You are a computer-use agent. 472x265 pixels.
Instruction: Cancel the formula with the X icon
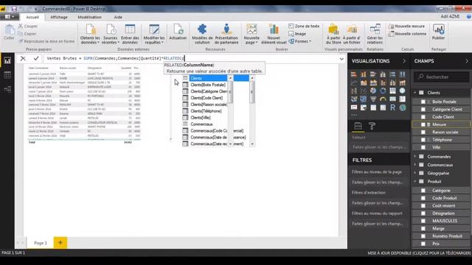coord(23,58)
